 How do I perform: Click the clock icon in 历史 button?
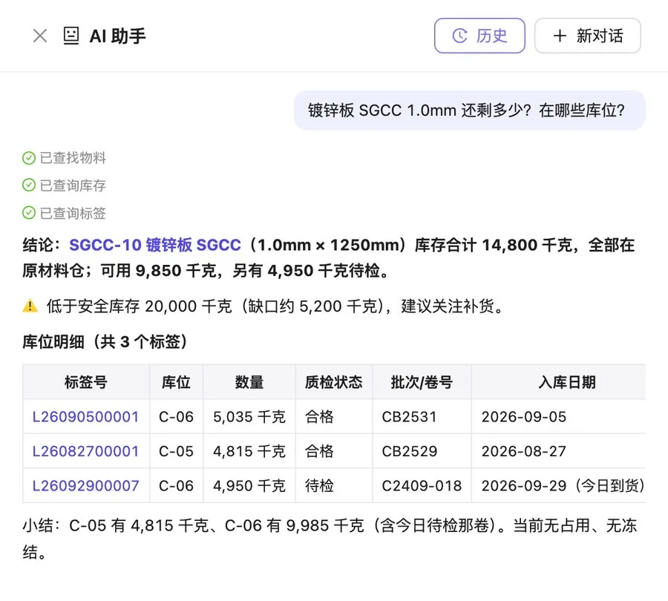click(459, 36)
